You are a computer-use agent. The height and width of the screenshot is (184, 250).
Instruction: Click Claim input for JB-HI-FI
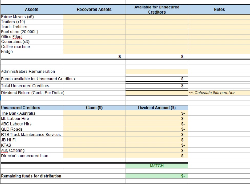click(94, 140)
